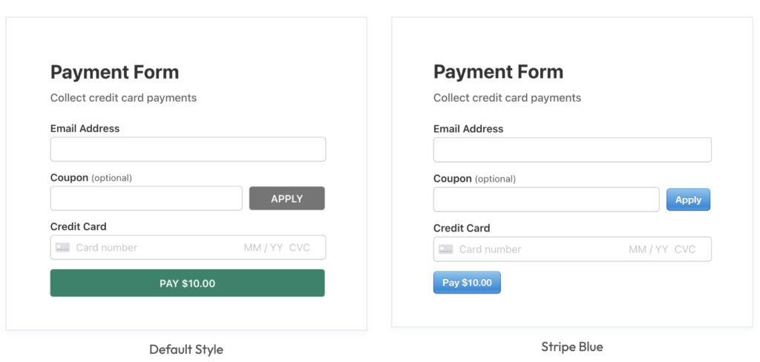Click the CVC field in the Stripe Blue form
Screen dimensions: 760x362
pyautogui.click(x=685, y=249)
